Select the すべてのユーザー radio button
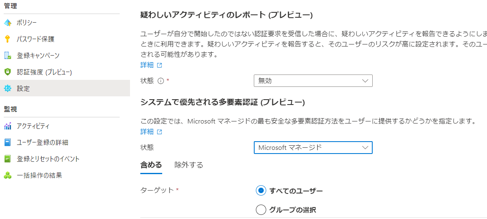The image size is (487, 219). coord(261,191)
